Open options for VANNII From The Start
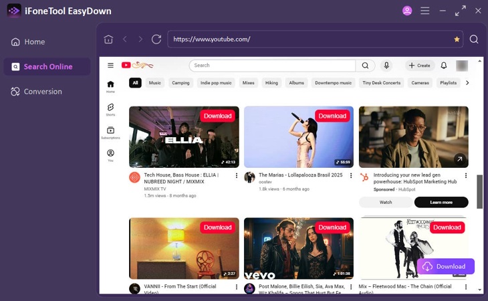This screenshot has height=301, width=488. (x=237, y=287)
